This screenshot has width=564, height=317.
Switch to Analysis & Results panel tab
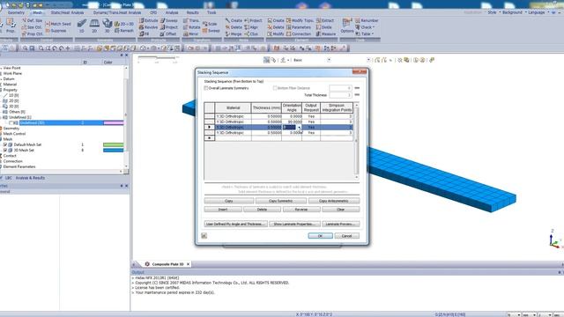(30, 178)
